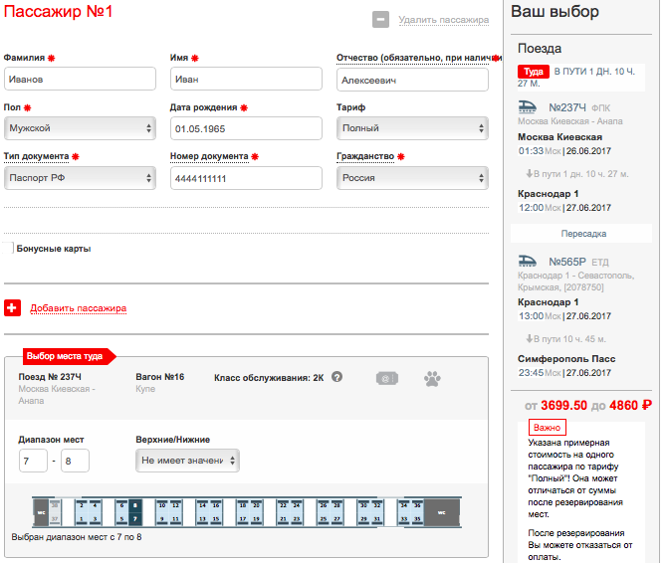
Task: Select seat 7 in the carriage scheme
Action: point(135,519)
